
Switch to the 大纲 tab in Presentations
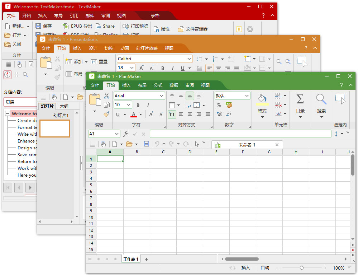pos(64,106)
